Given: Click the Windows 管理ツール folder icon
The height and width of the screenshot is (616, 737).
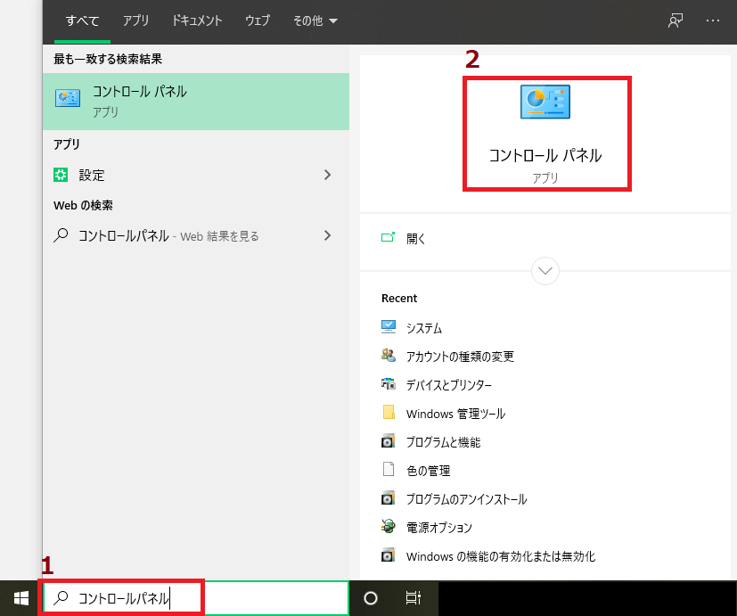Looking at the screenshot, I should tap(389, 413).
